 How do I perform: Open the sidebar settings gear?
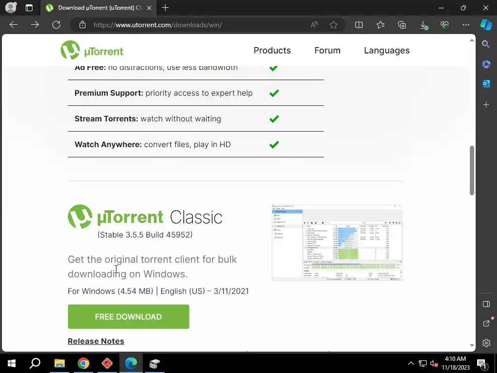486,343
